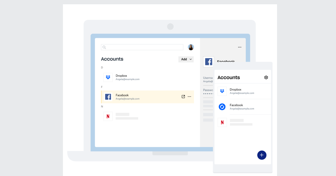Click the search field in the laptop window
This screenshot has width=336, height=176.
pyautogui.click(x=142, y=47)
